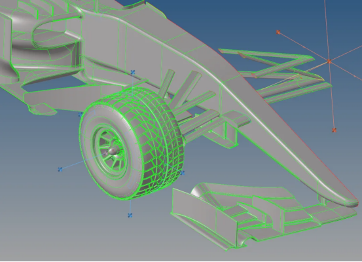Screen dimensions: 362x262
Task: Select the lowest orange cross marker
Action: [x=334, y=130]
